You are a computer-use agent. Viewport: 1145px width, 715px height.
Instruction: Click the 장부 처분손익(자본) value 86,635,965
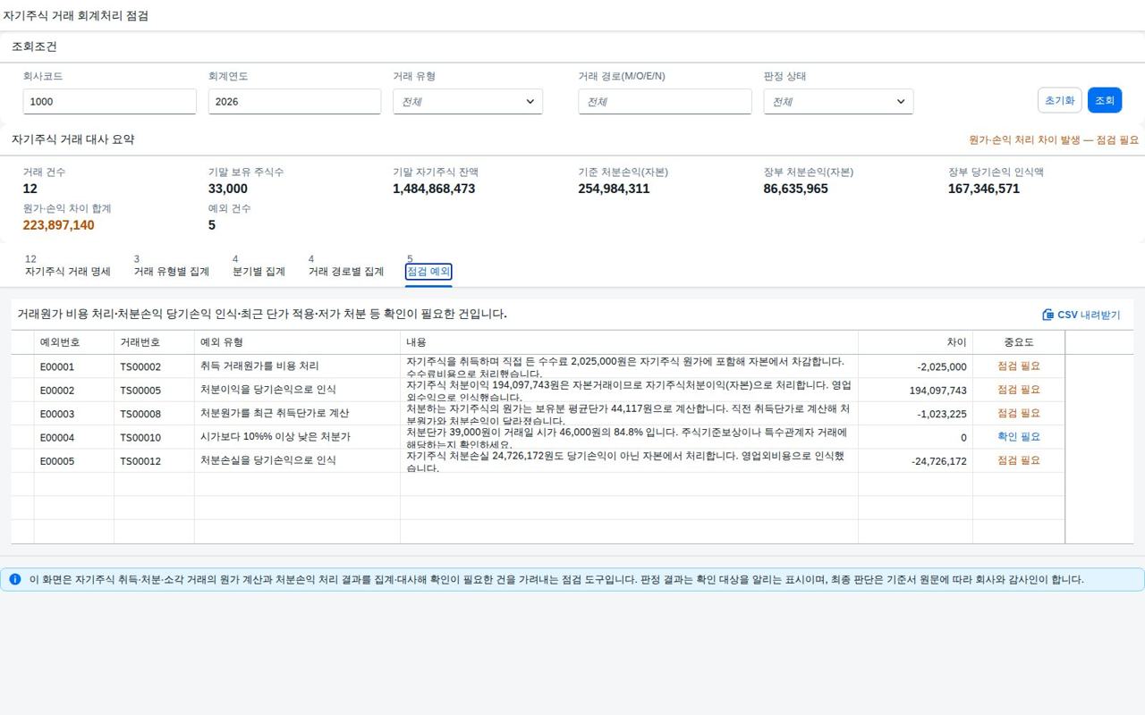[795, 189]
